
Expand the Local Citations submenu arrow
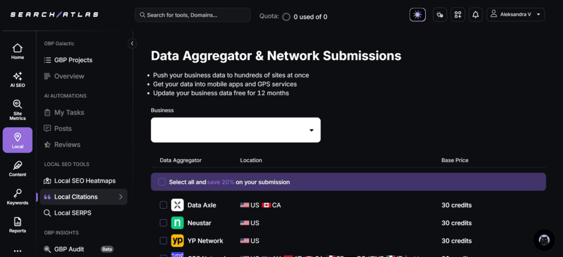120,197
